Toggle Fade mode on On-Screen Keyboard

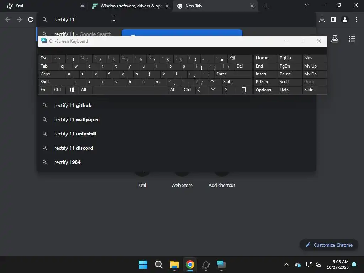[314, 90]
